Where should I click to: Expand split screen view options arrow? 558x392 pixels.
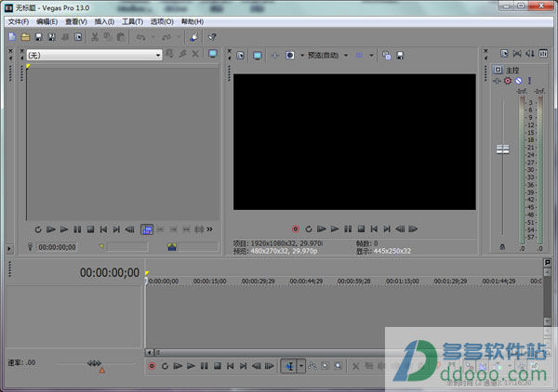point(301,56)
